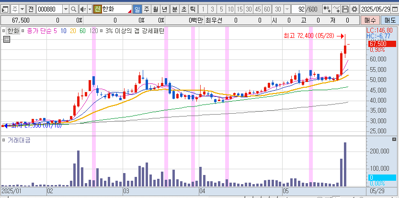
Task: Click the magenta 5 moving average legend
Action: (55, 31)
